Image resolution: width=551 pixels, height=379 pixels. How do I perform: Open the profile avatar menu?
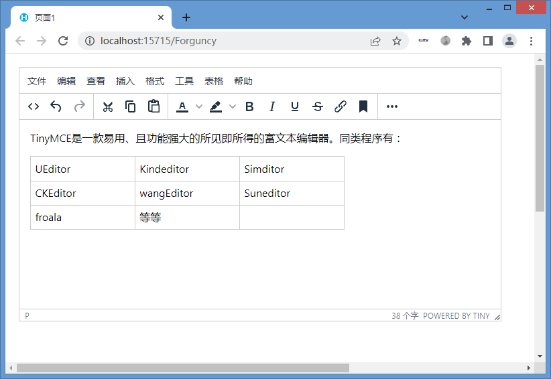pyautogui.click(x=509, y=41)
